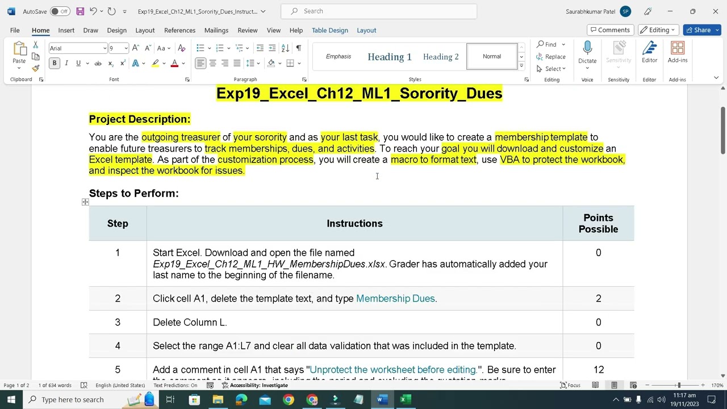Apply superscript formatting
727x409 pixels.
click(x=122, y=64)
